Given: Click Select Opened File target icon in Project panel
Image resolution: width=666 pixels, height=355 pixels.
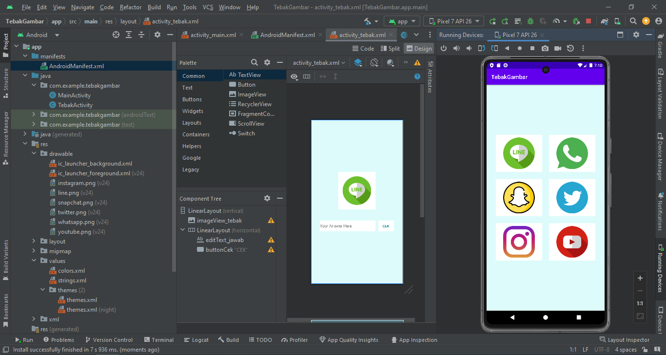Looking at the screenshot, I should [116, 35].
